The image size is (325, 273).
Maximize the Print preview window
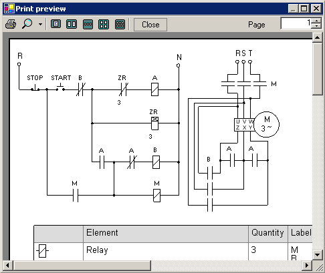(304, 9)
